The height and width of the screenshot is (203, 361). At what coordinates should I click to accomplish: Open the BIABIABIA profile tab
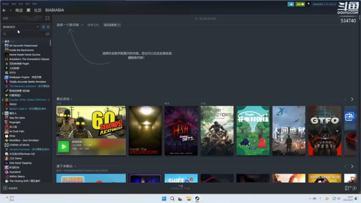pos(55,10)
